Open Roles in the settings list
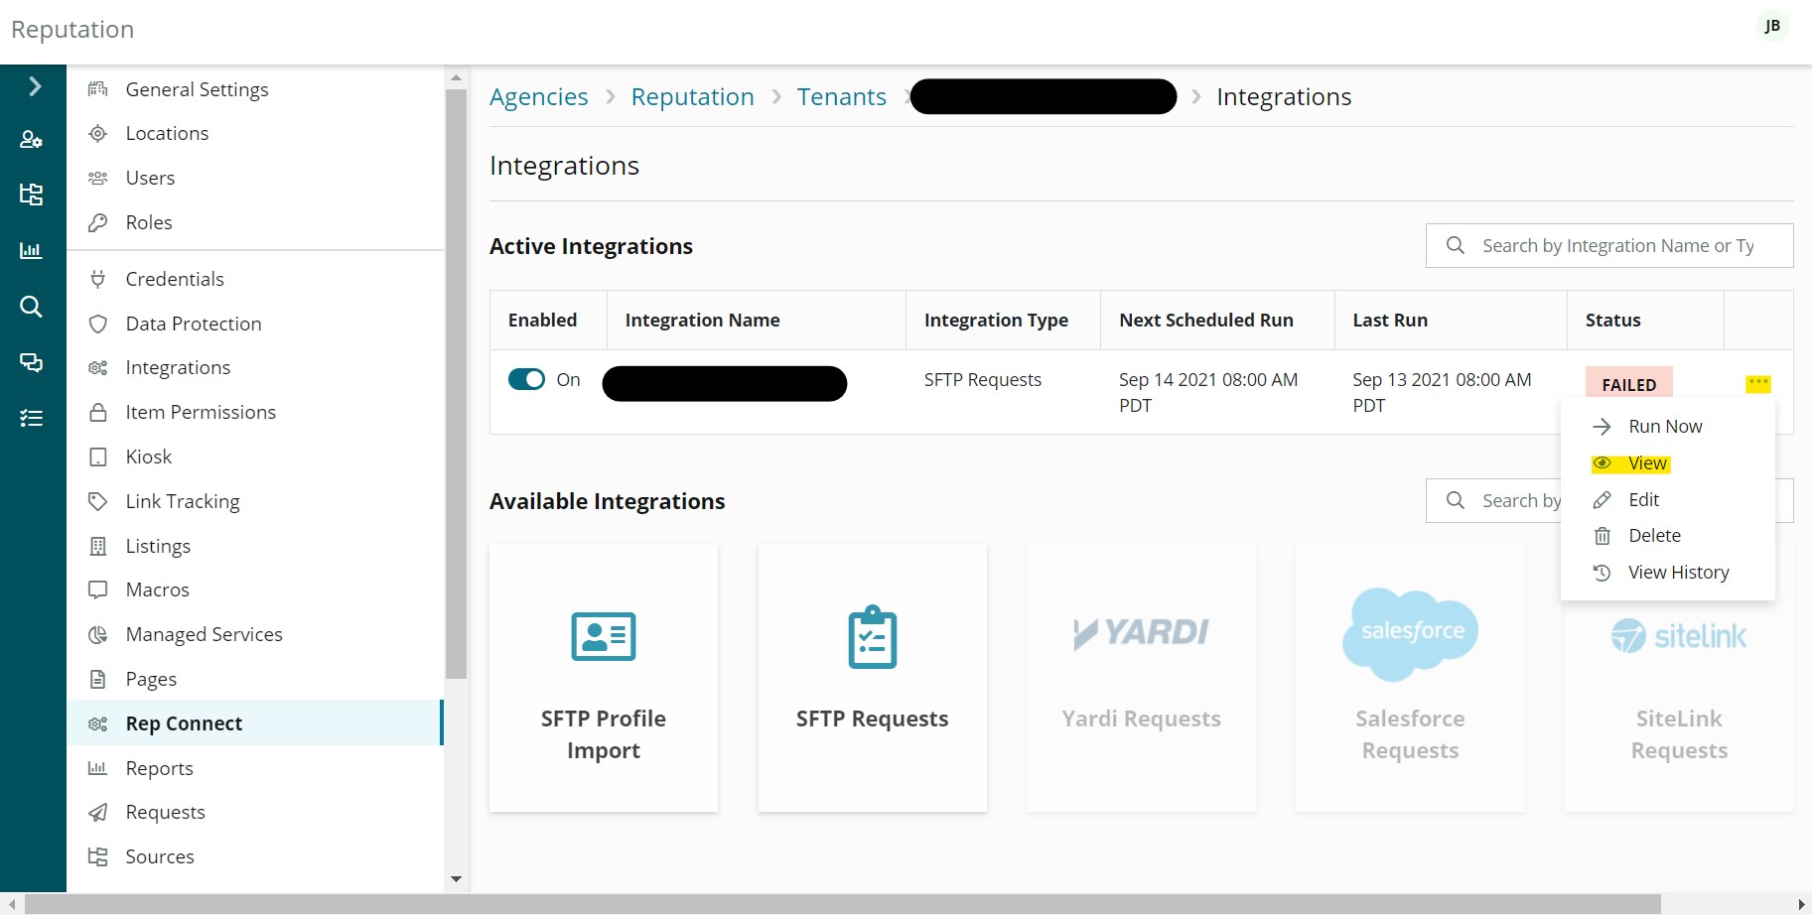Screen dimensions: 1812x915 [x=149, y=222]
